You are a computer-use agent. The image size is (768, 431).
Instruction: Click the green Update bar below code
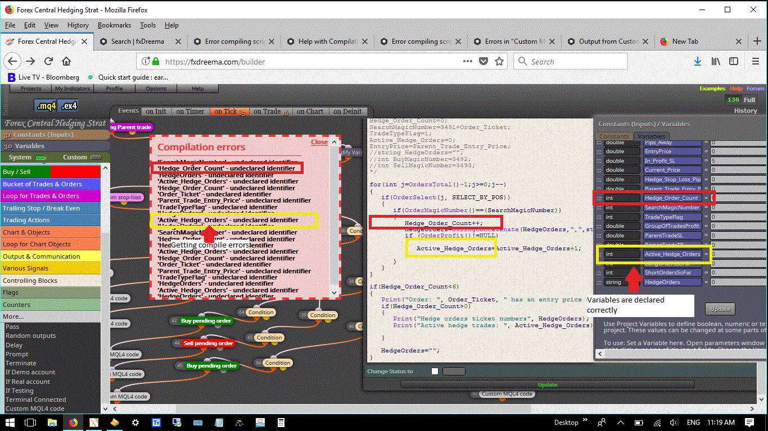pos(548,384)
